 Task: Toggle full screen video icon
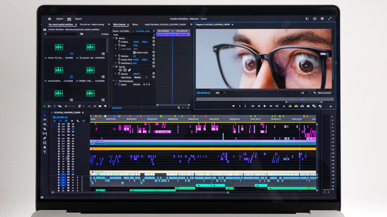330,19
